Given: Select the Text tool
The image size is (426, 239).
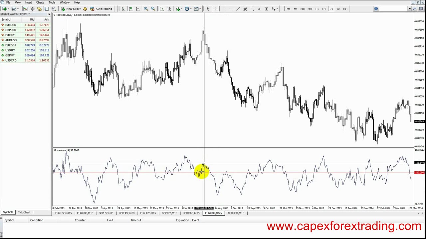Looking at the screenshot, I should pos(259,9).
